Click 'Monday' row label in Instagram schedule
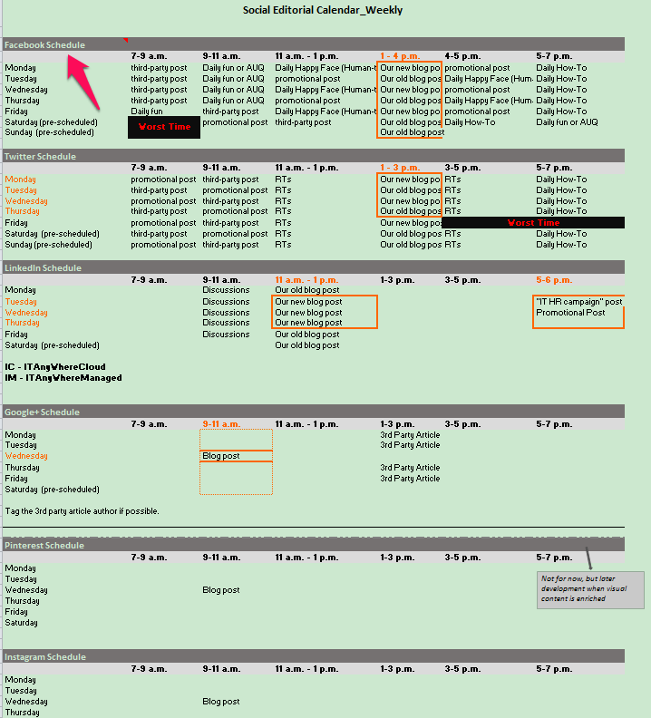Viewport: 651px width, 718px height. 20,680
